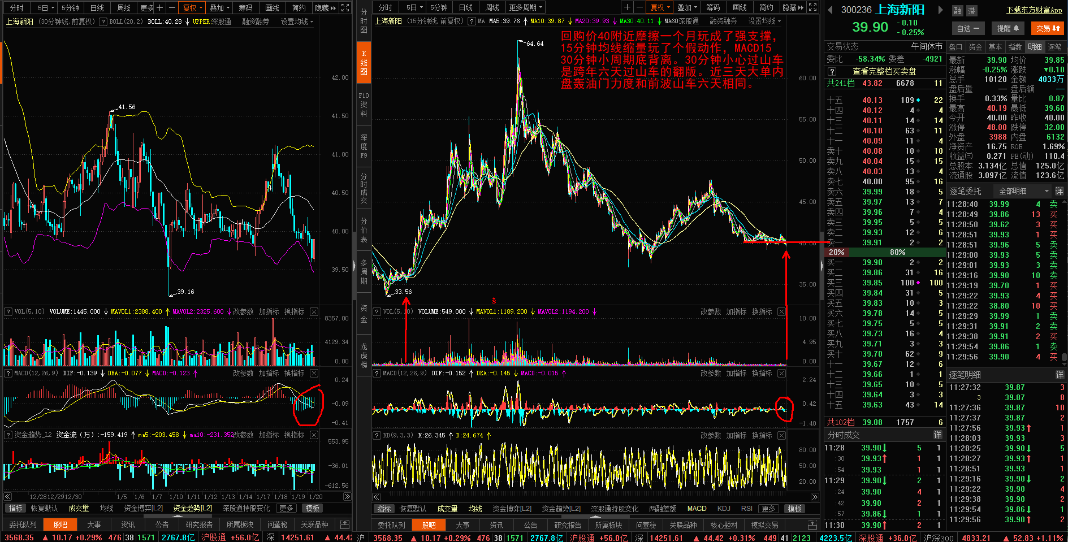Expand 设置均线 dropdown on left chart

click(297, 21)
